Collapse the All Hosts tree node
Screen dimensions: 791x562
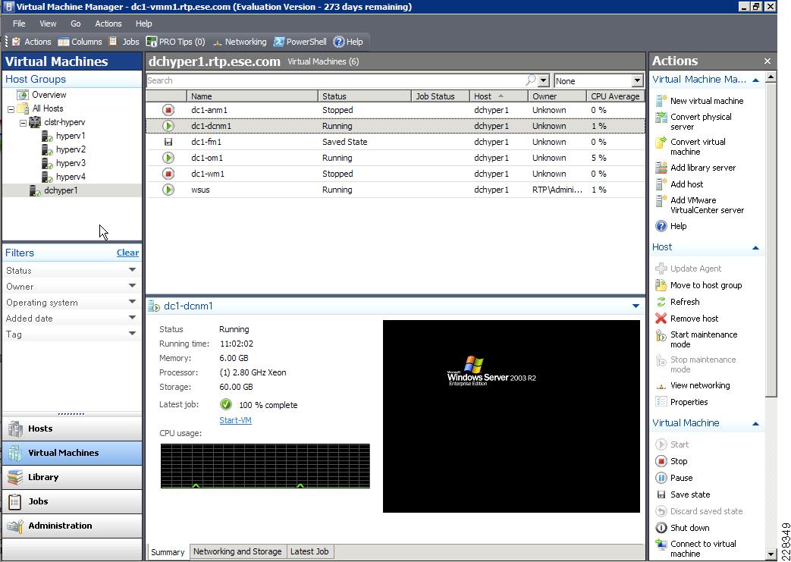point(11,109)
